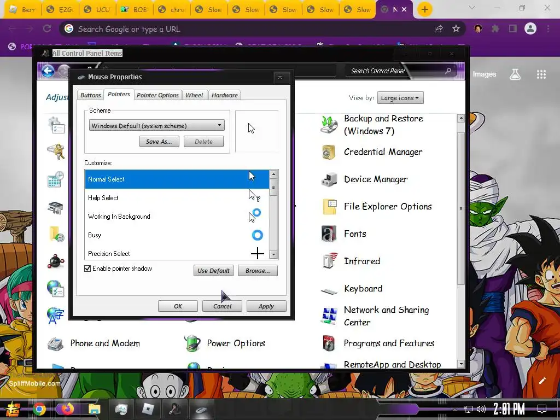
Task: Switch to the Wheel tab
Action: coord(194,95)
